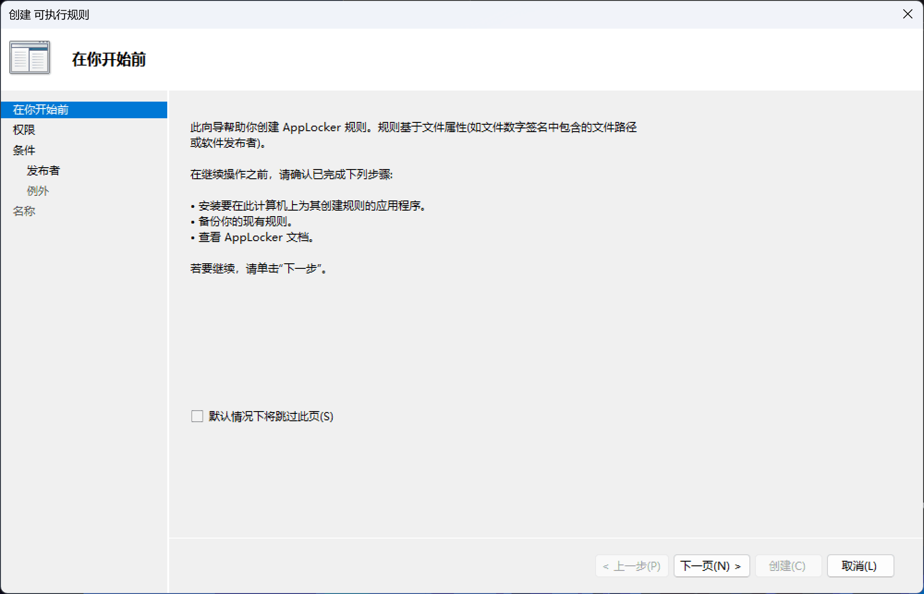Viewport: 924px width, 594px height.
Task: Select the 发布者 sub-step
Action: (x=43, y=171)
